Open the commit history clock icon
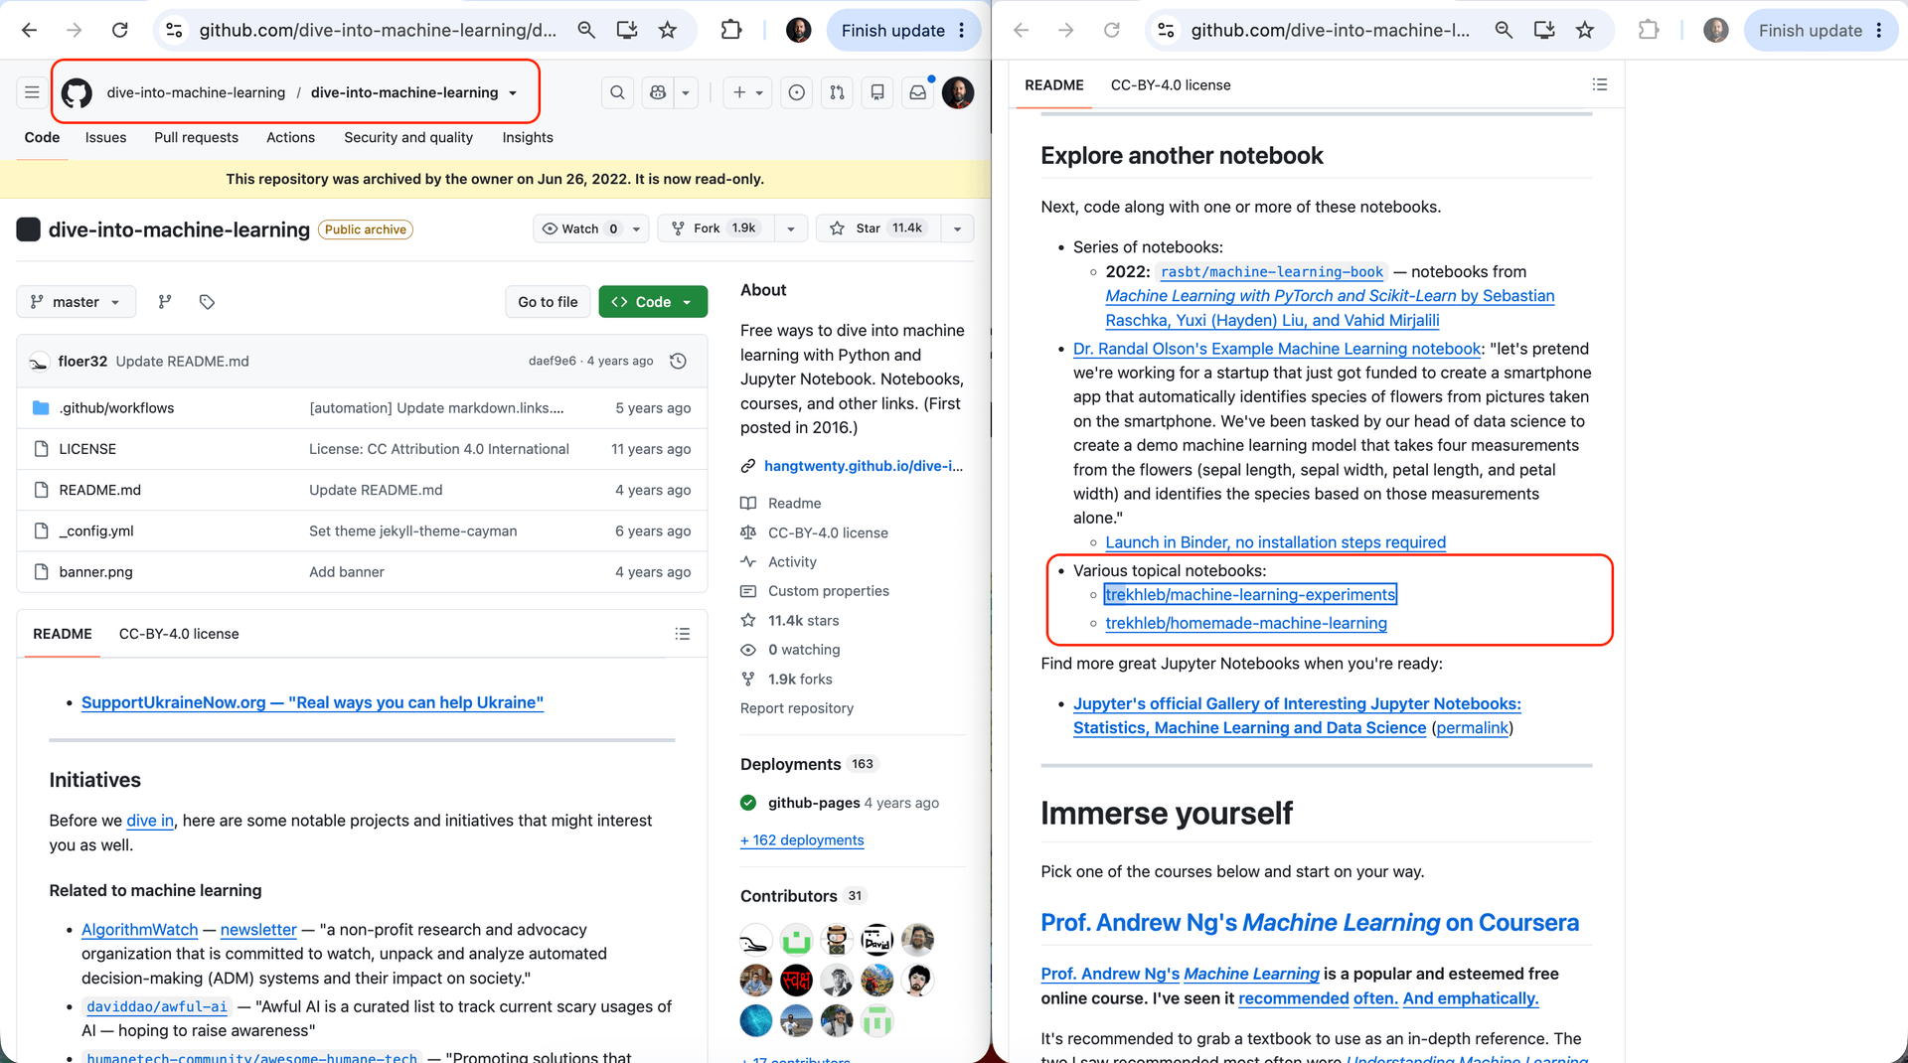 pos(679,361)
